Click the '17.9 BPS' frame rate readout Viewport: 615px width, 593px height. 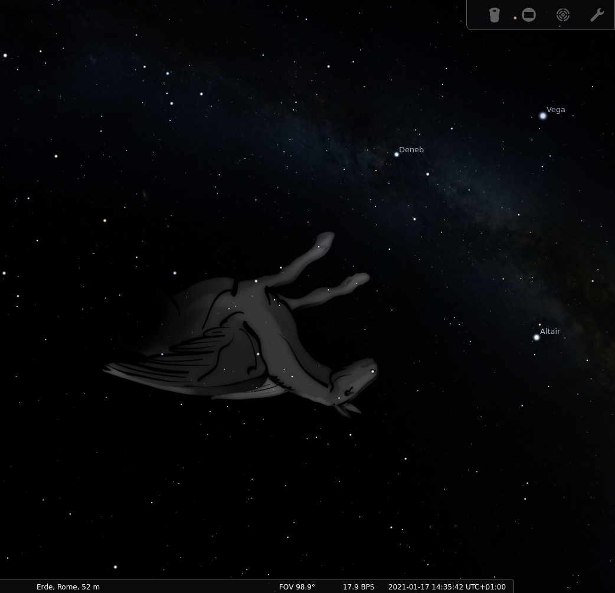pos(358,587)
